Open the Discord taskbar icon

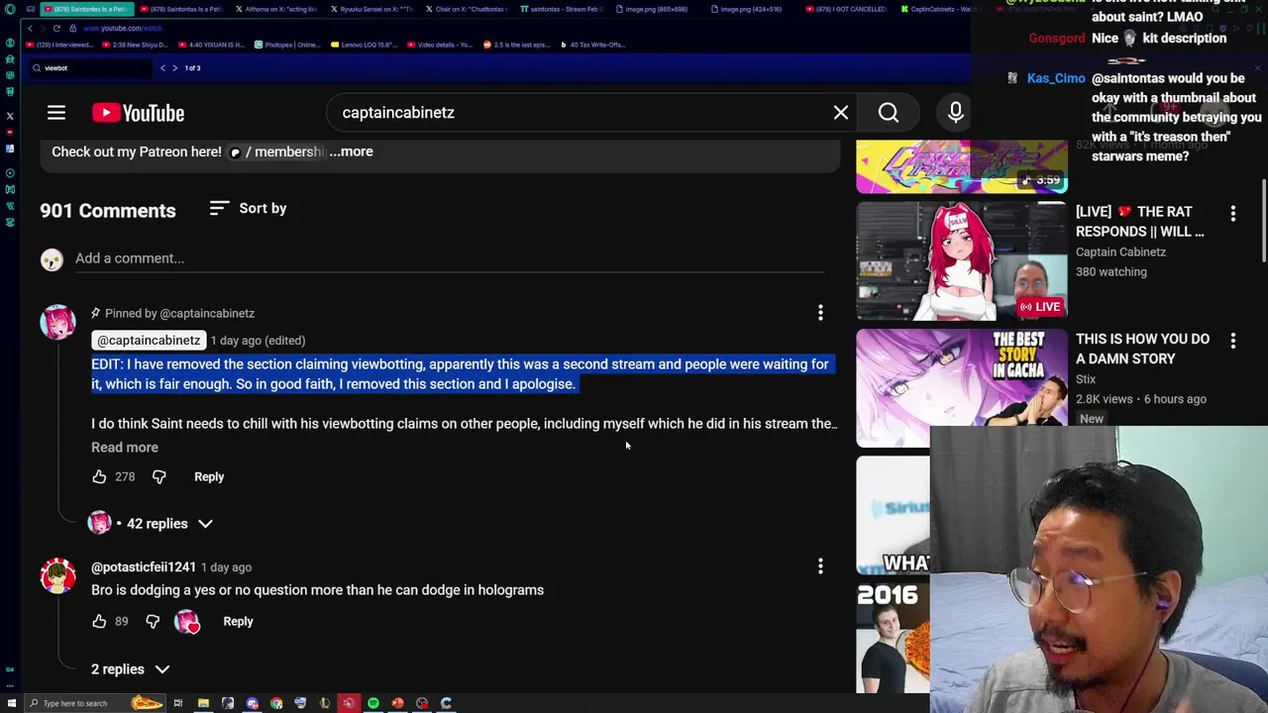tap(253, 703)
